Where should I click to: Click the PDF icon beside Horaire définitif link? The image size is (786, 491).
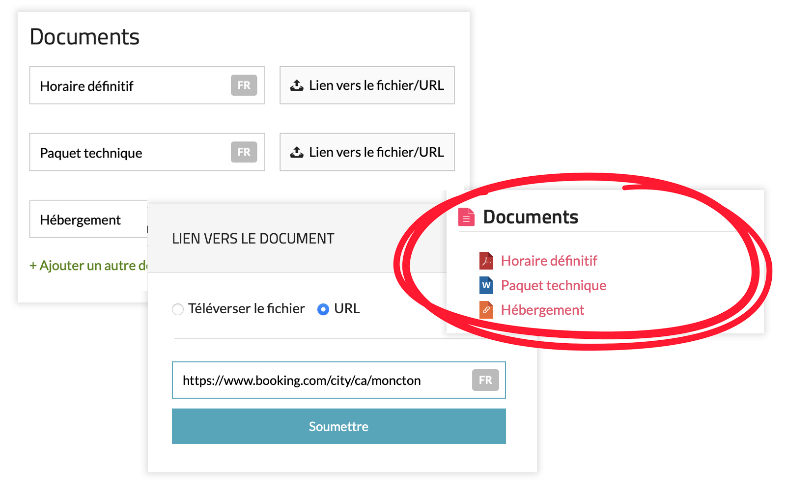point(486,260)
